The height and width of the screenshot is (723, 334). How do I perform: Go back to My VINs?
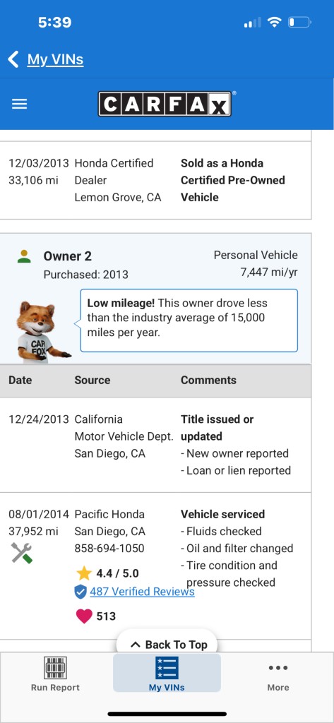[x=55, y=59]
